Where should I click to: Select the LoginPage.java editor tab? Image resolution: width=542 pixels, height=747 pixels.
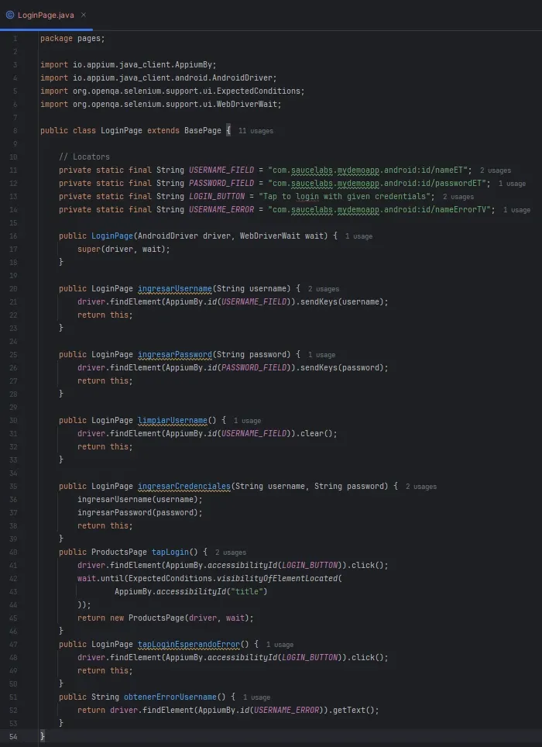point(46,15)
